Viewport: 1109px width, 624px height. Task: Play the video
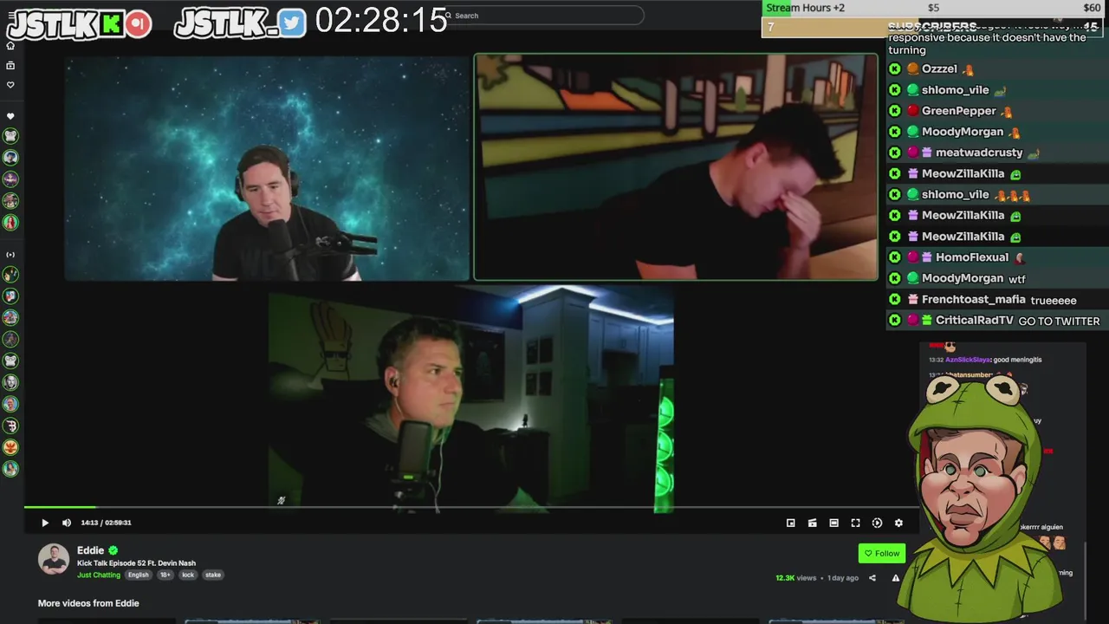(45, 523)
